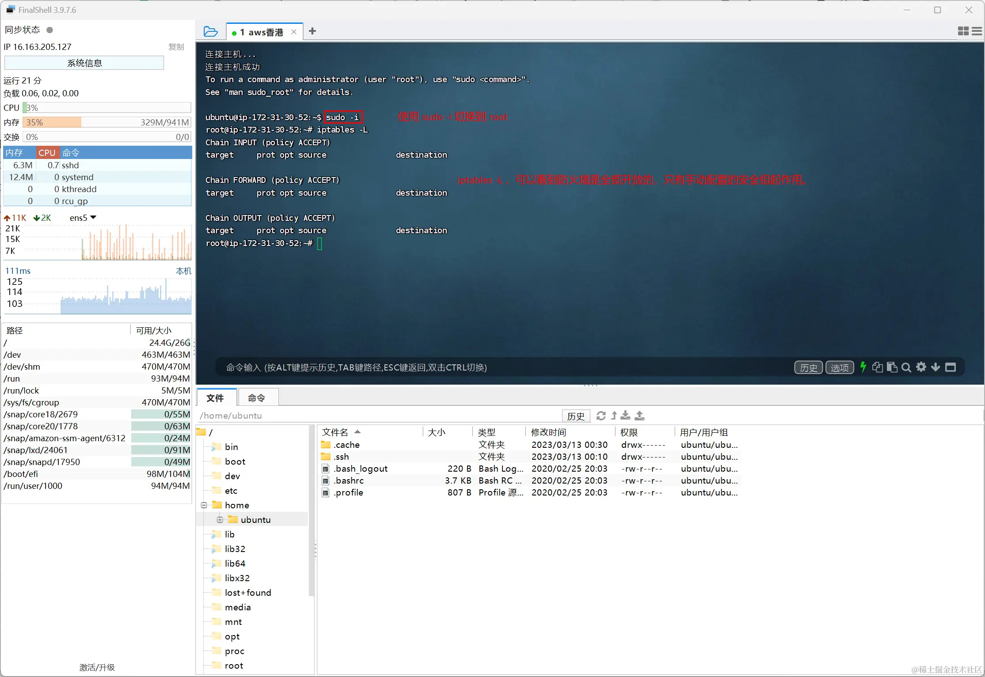Toggle fullscreen terminal window icon
Screen dimensions: 985x677
951,367
